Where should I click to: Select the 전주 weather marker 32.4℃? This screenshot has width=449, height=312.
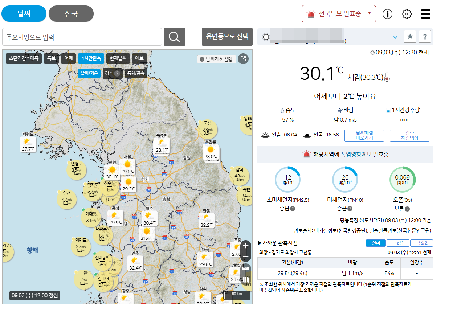tap(135, 263)
